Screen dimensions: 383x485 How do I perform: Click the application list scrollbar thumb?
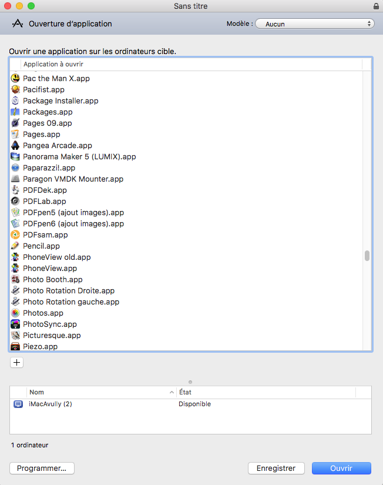[367, 256]
